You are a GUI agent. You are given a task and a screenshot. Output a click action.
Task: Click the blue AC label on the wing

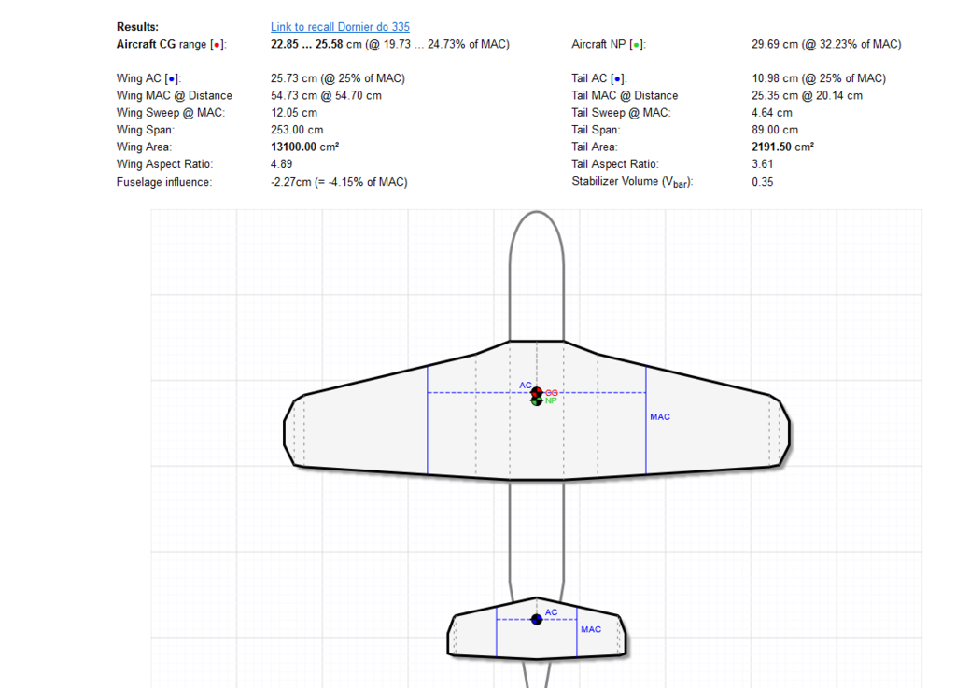[526, 385]
